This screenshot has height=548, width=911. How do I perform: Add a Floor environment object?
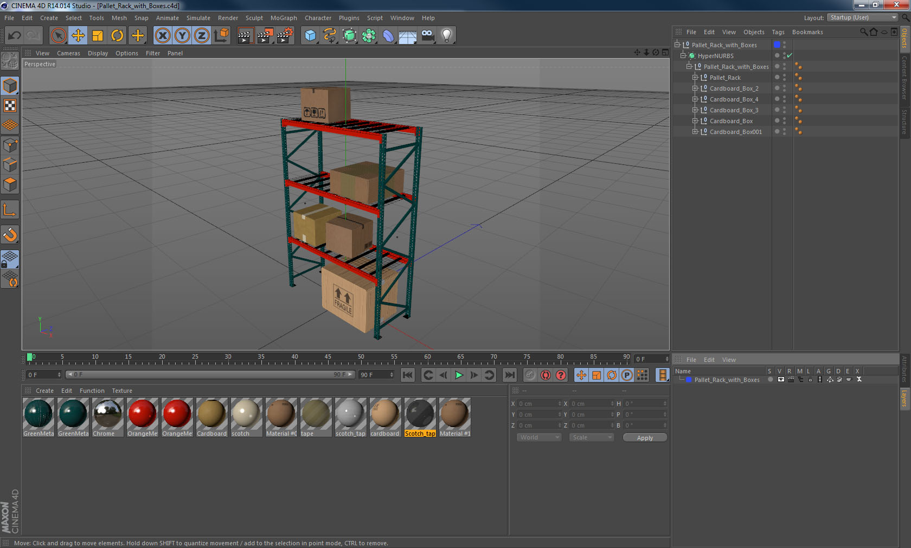pos(408,36)
